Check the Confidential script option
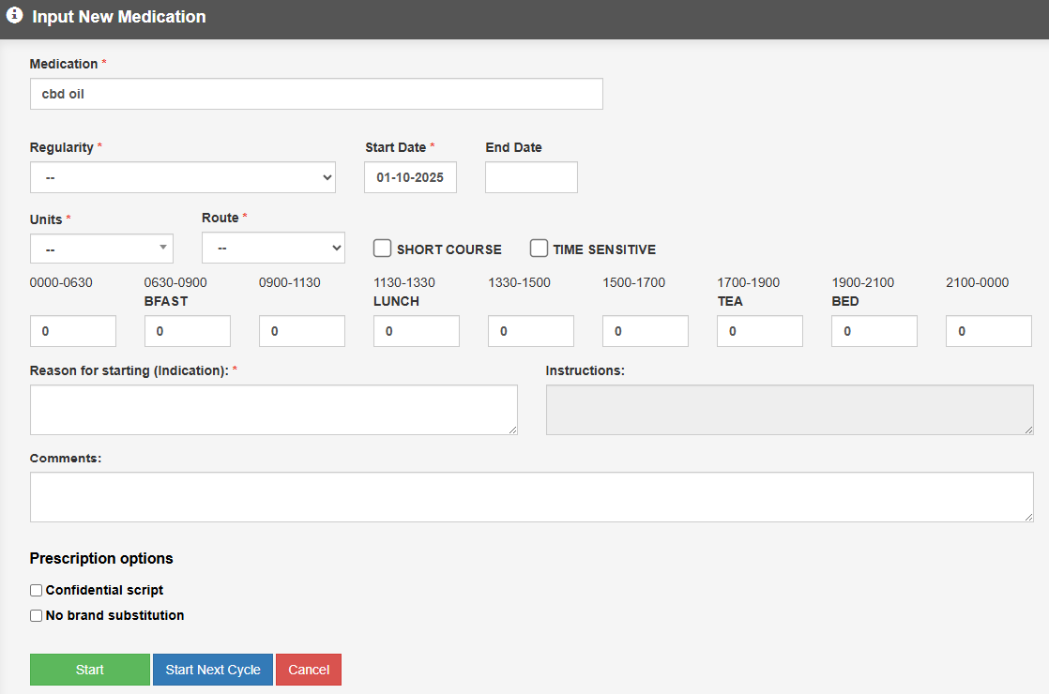 [37, 591]
